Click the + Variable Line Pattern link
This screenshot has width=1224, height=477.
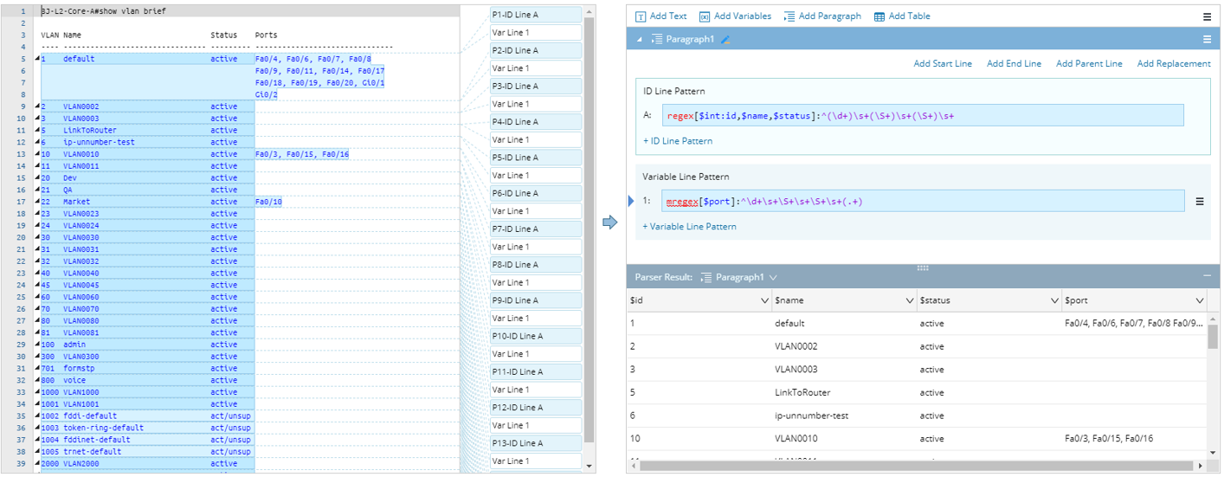click(x=689, y=227)
